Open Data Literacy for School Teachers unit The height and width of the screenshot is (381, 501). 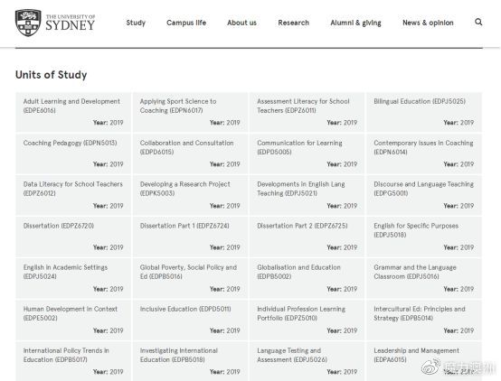click(x=73, y=195)
